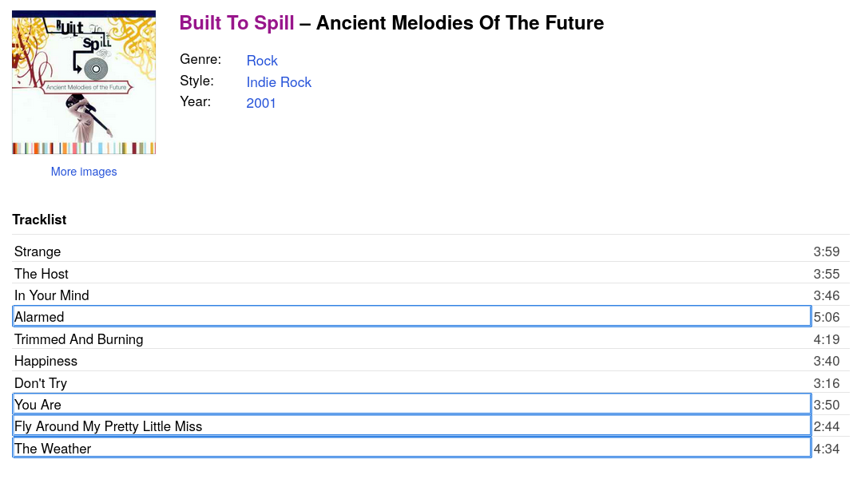Click the Fly Around My Pretty Little Miss field
853x479 pixels.
point(411,426)
